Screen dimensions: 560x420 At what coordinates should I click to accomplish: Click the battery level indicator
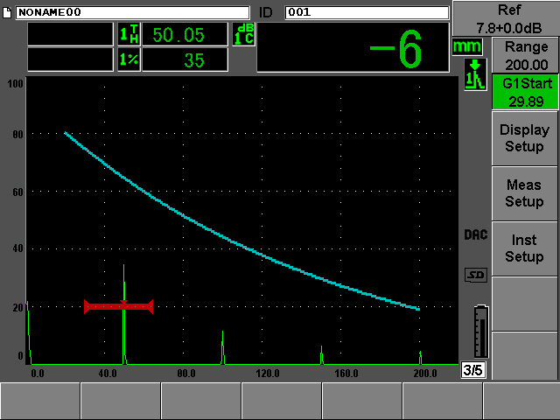[x=479, y=332]
